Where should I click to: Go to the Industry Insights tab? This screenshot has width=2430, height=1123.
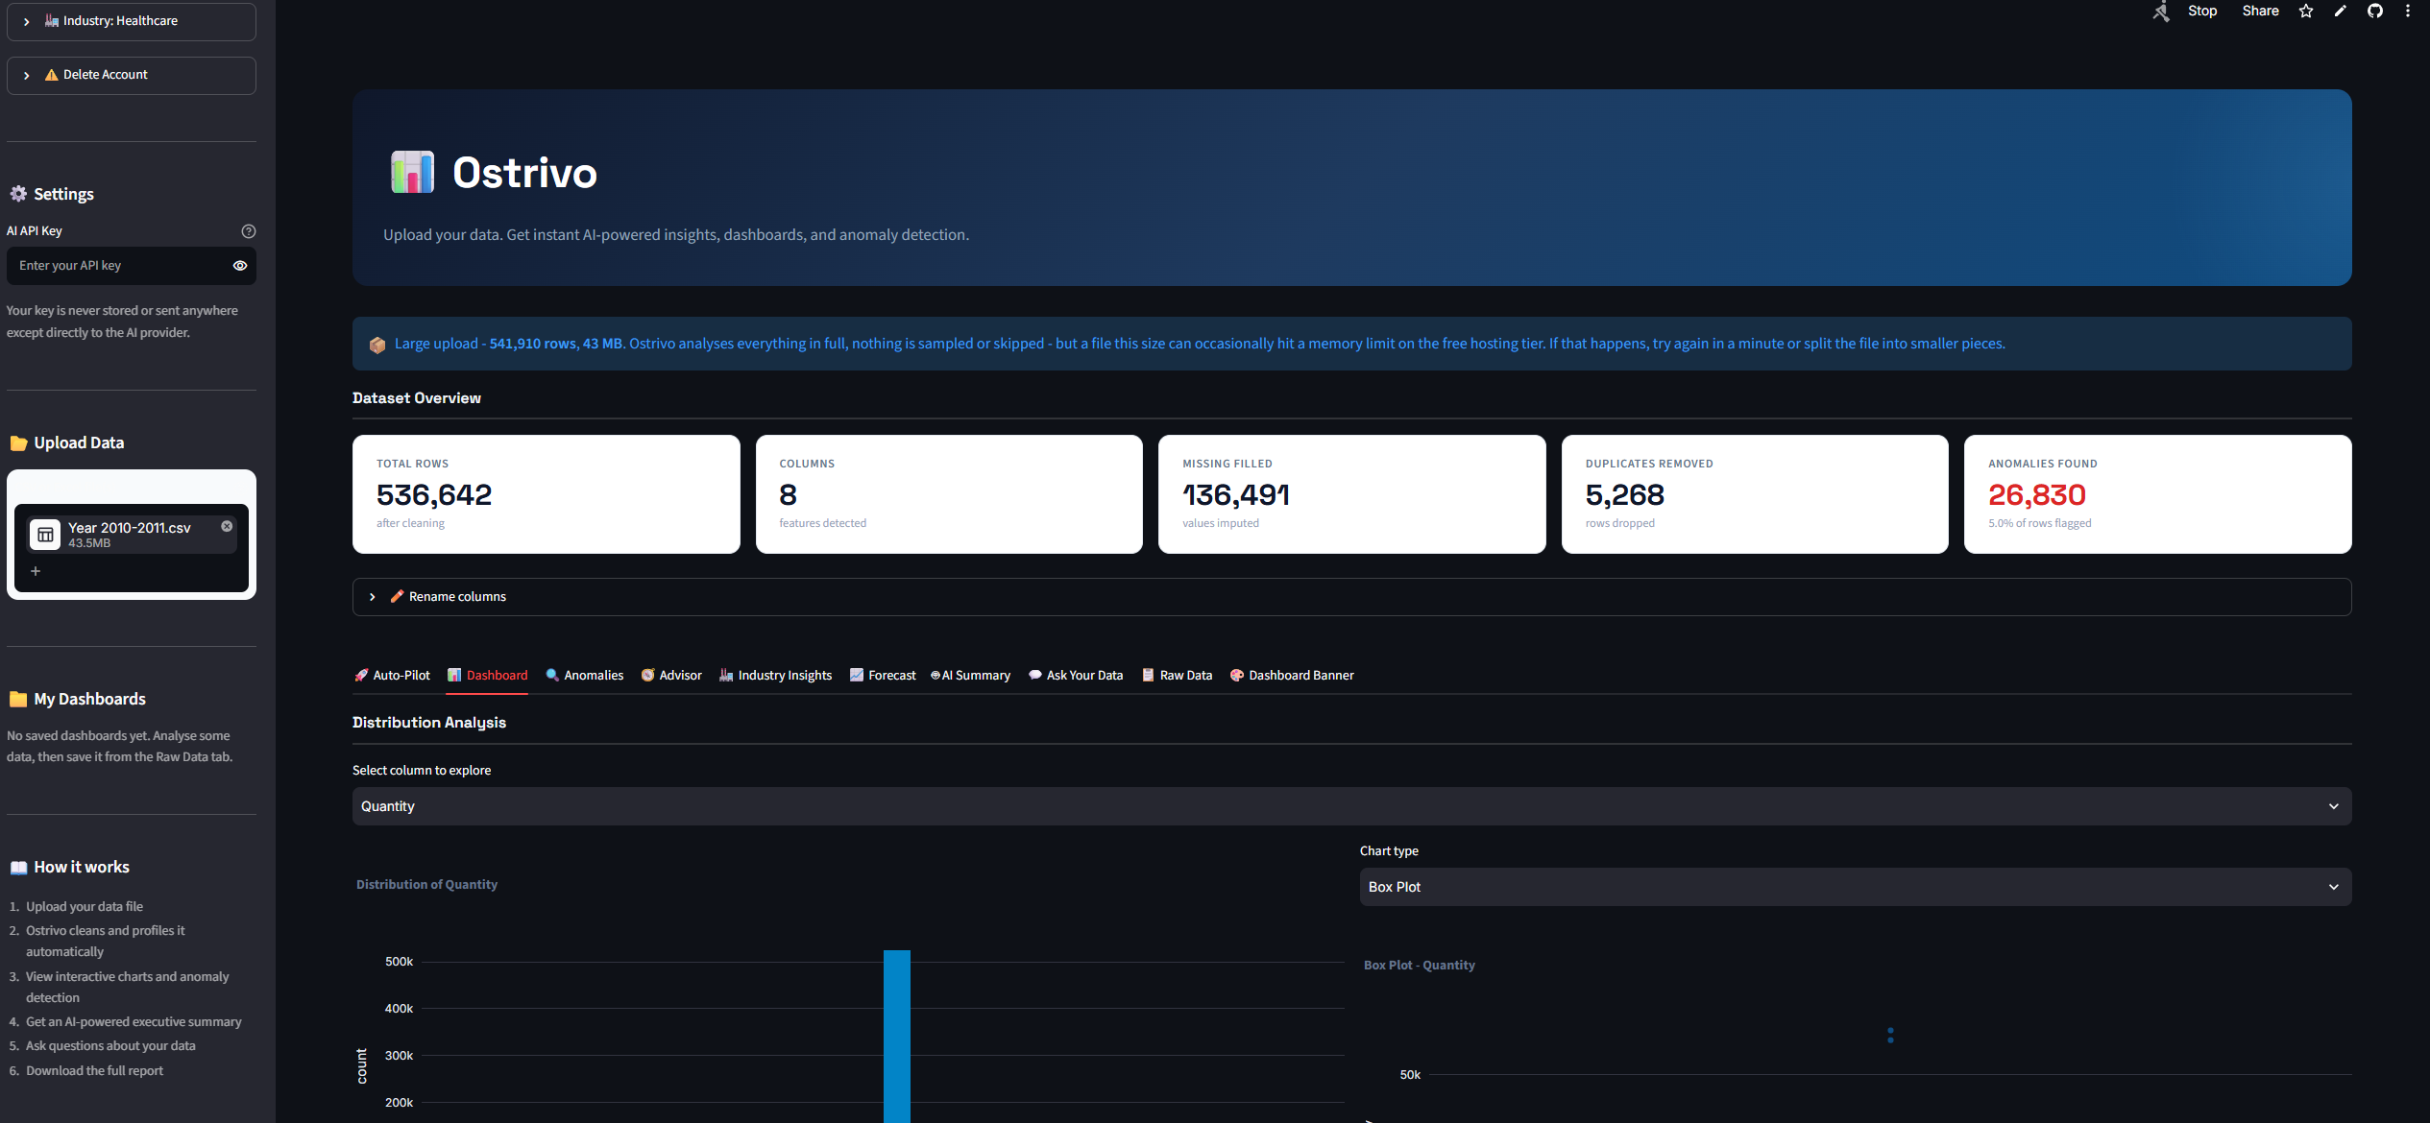(776, 676)
